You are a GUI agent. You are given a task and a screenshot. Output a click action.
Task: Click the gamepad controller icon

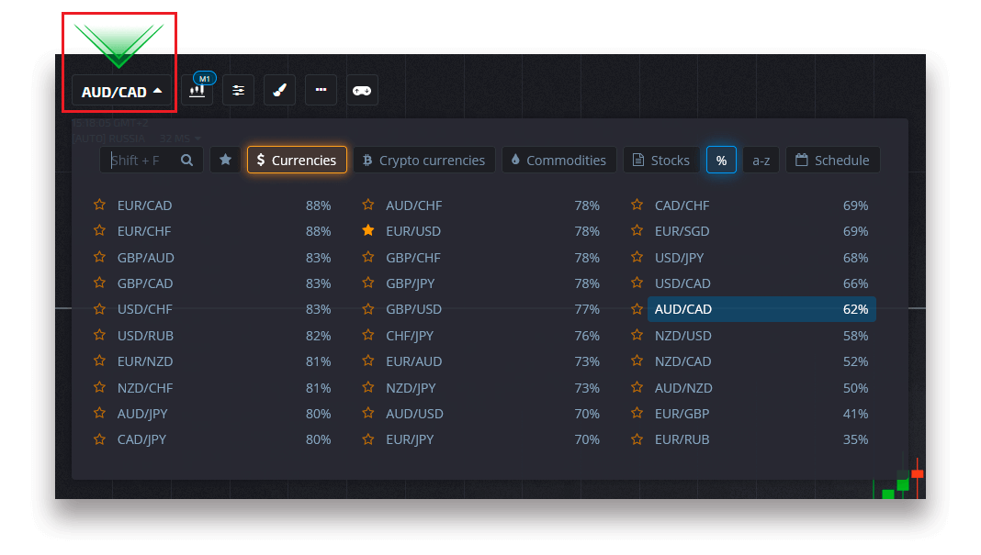[362, 91]
